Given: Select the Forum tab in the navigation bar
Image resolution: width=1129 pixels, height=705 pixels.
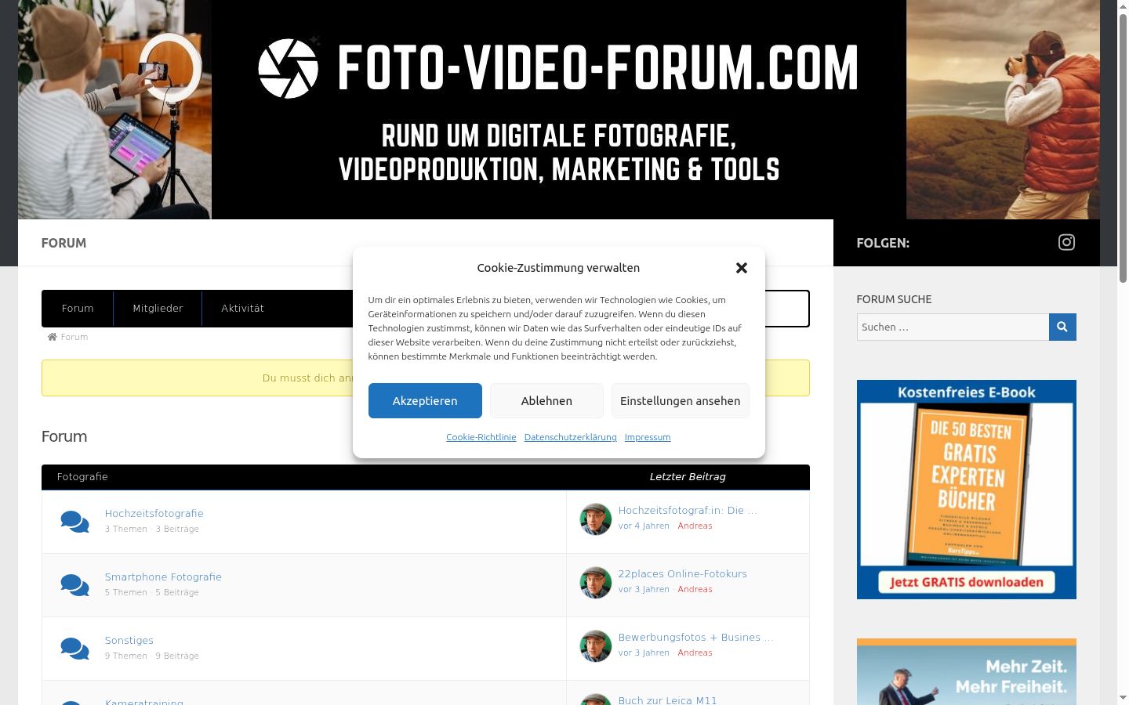Looking at the screenshot, I should coord(78,309).
